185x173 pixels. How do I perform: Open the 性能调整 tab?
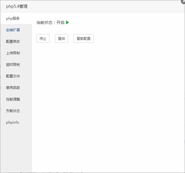point(13,99)
